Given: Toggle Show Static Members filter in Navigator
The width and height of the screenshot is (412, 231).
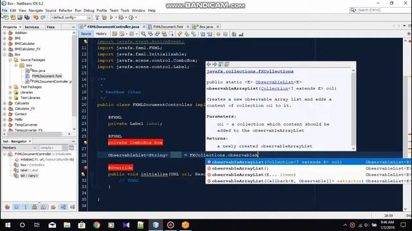Looking at the screenshot, I should pyautogui.click(x=26, y=207).
